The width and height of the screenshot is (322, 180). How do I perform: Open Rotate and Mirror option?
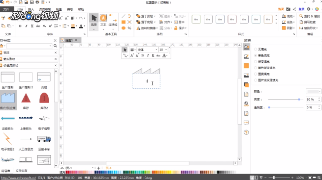[147, 28]
